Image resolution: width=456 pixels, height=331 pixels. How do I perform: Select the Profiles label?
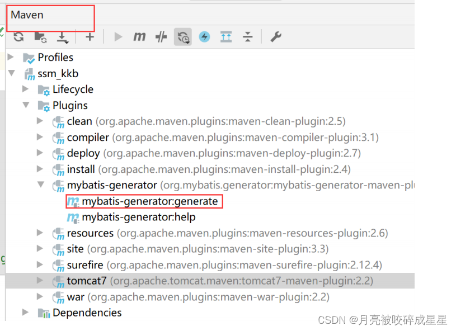tap(55, 57)
